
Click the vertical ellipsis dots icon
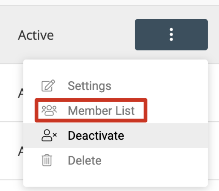[171, 35]
